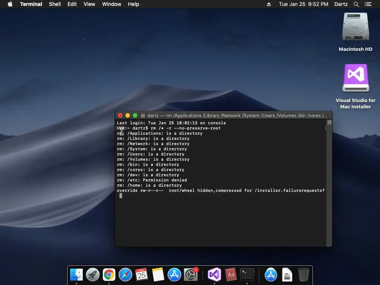Open Spotlight search magnifier icon
The width and height of the screenshot is (380, 285).
[x=356, y=4]
